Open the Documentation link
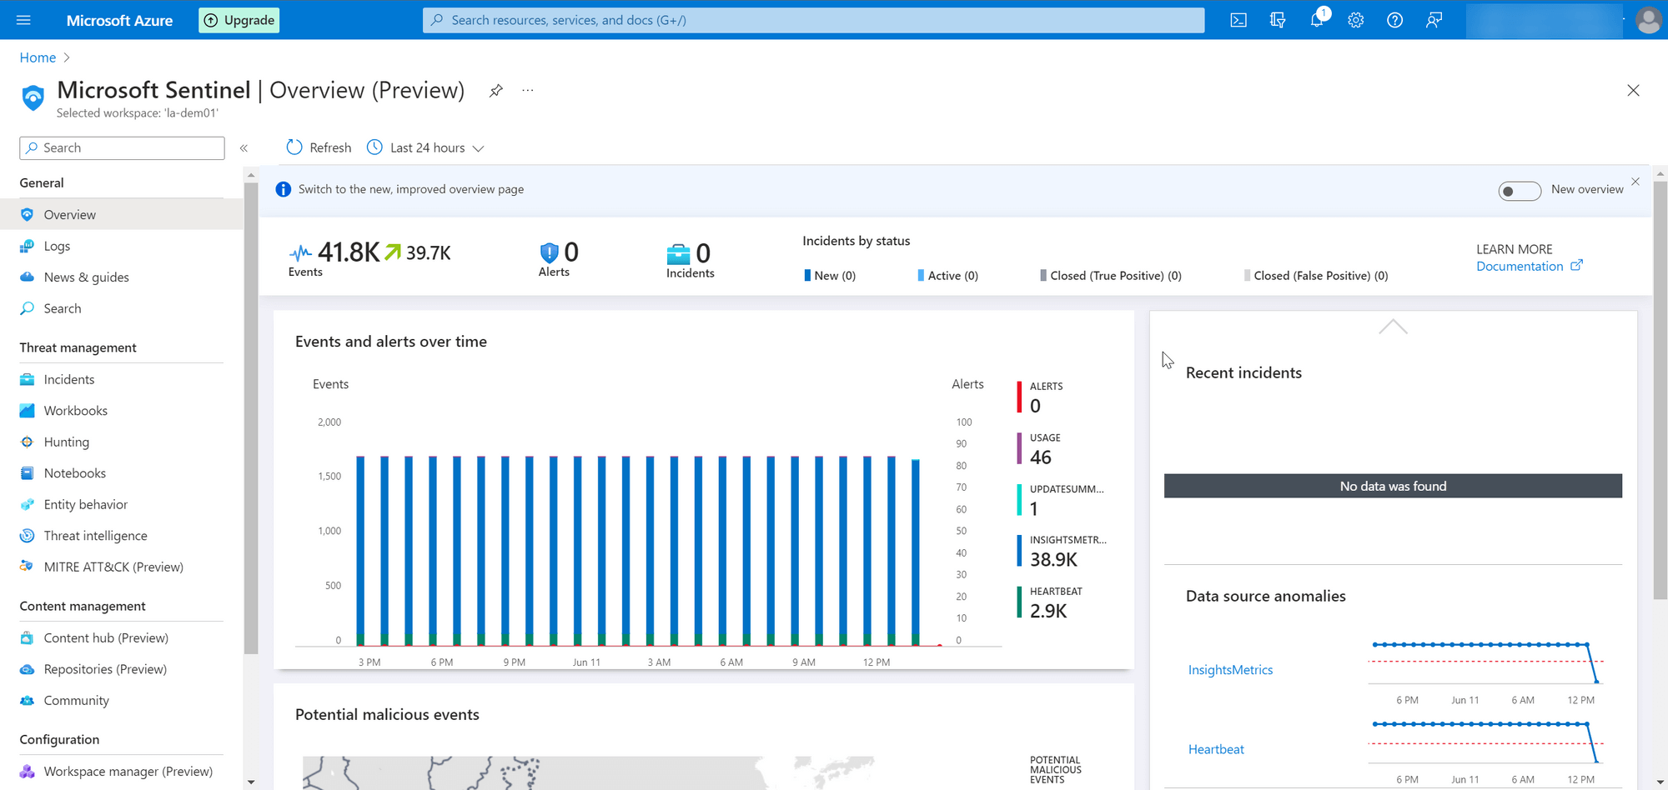 [x=1520, y=267]
